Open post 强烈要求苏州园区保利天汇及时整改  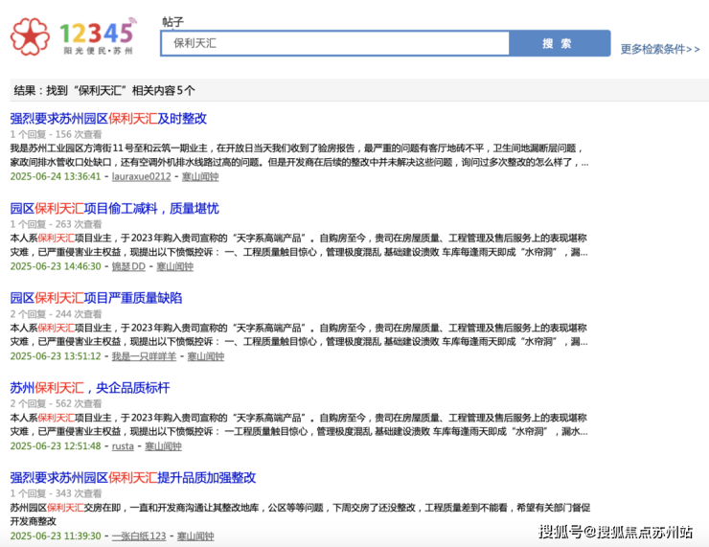pyautogui.click(x=108, y=119)
